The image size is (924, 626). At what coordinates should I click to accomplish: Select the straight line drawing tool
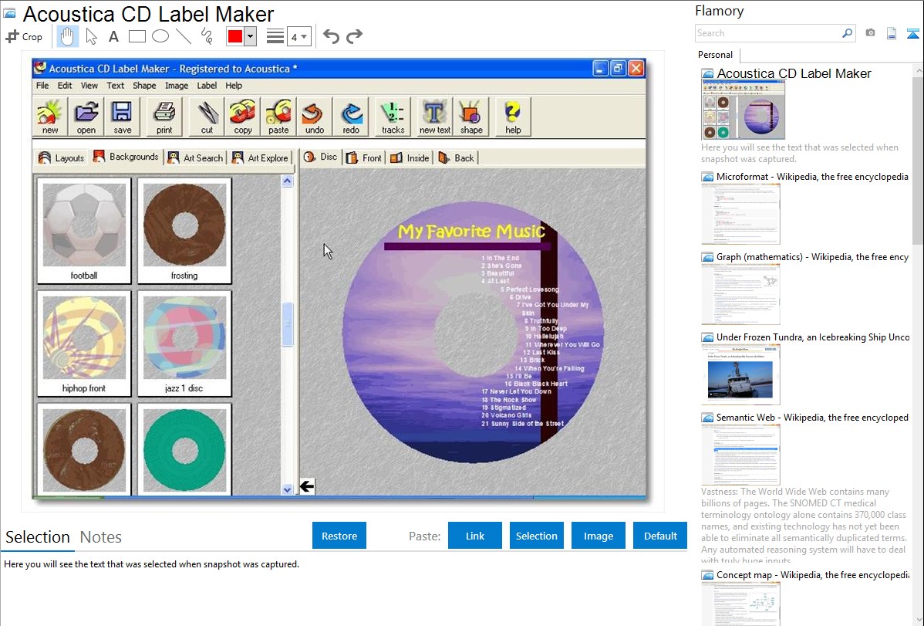point(184,36)
